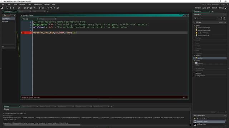Open the Build menu
Image resolution: width=229 pixels, height=128 pixels.
15,4
